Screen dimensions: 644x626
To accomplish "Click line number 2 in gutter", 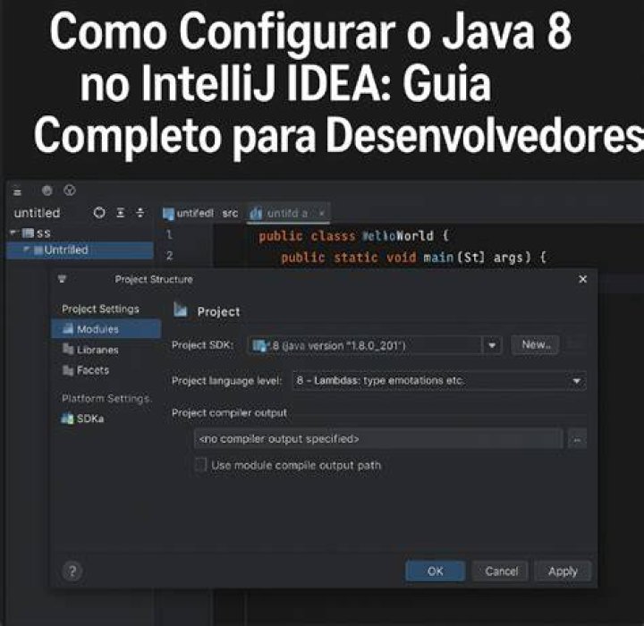I will coord(169,256).
